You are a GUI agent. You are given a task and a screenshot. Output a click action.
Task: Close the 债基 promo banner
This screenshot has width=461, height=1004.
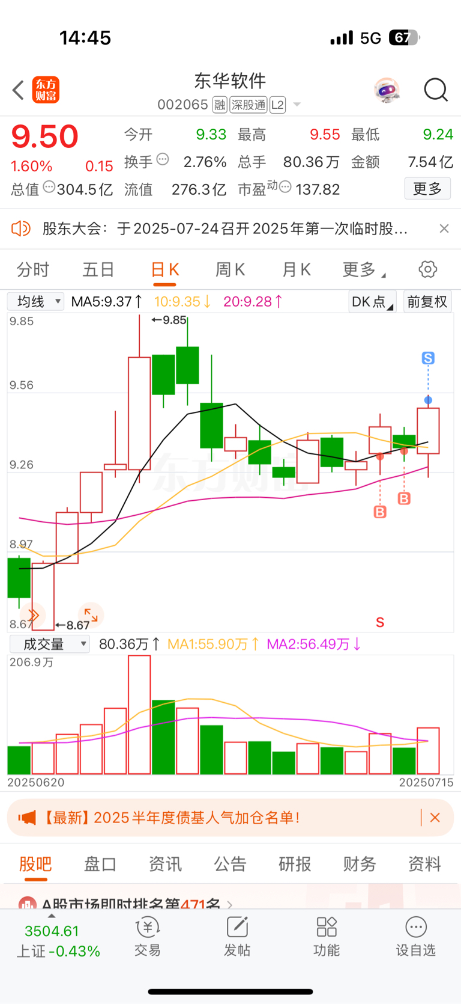tap(435, 818)
